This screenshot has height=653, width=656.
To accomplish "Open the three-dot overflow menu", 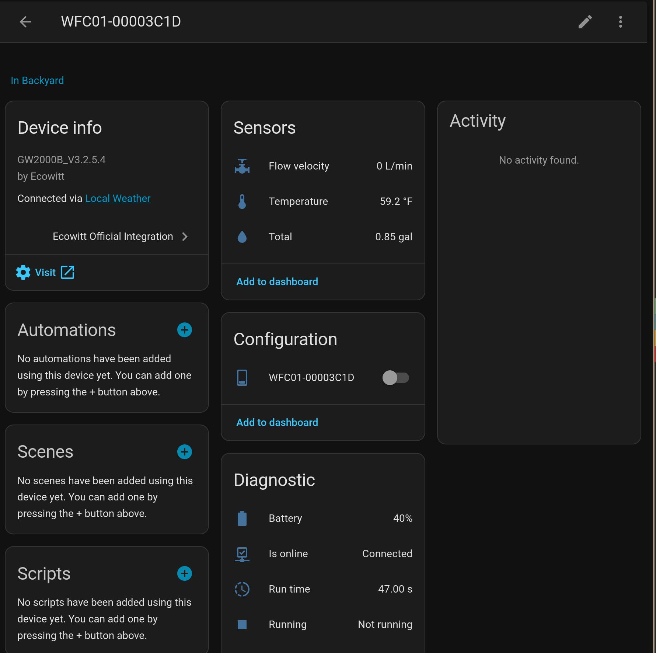I will click(621, 22).
